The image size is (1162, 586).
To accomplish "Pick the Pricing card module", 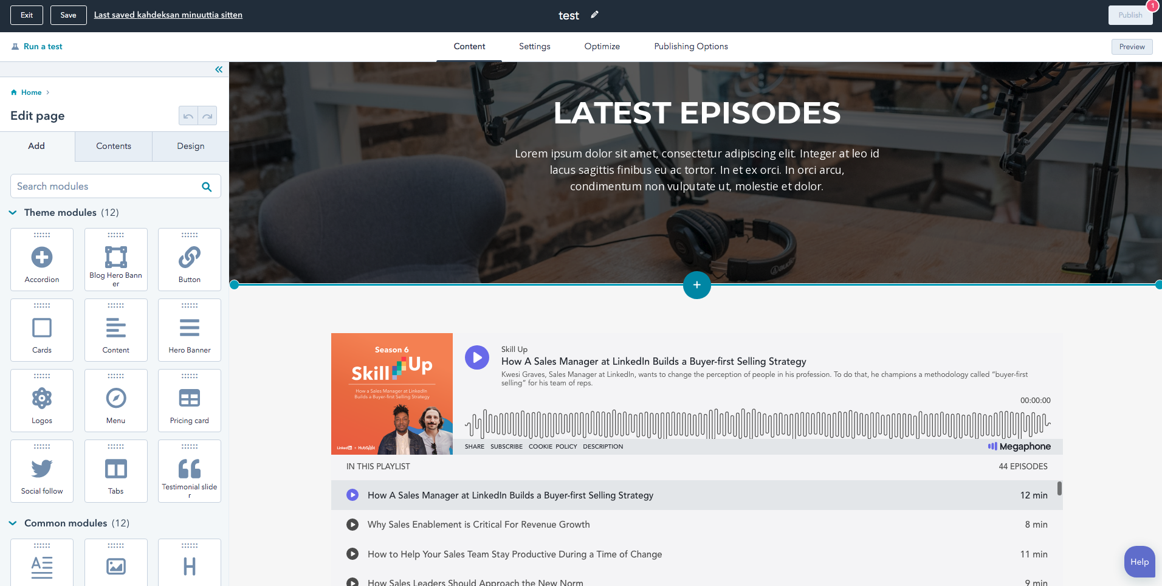I will (190, 401).
